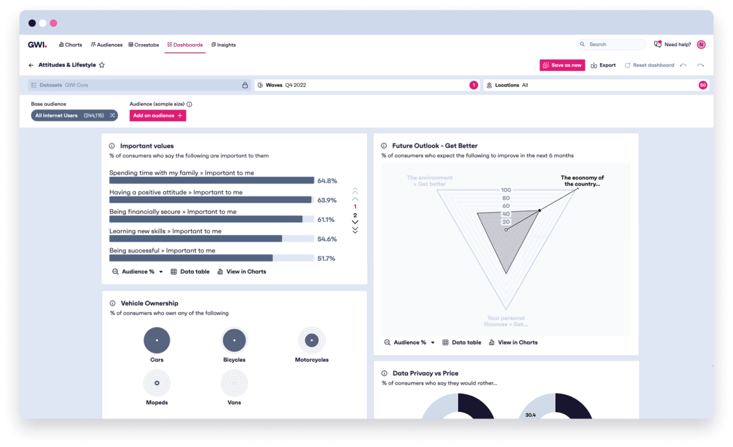Open the Insights section
This screenshot has height=447, width=733.
tap(224, 44)
